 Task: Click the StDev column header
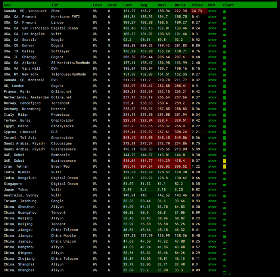(x=197, y=5)
